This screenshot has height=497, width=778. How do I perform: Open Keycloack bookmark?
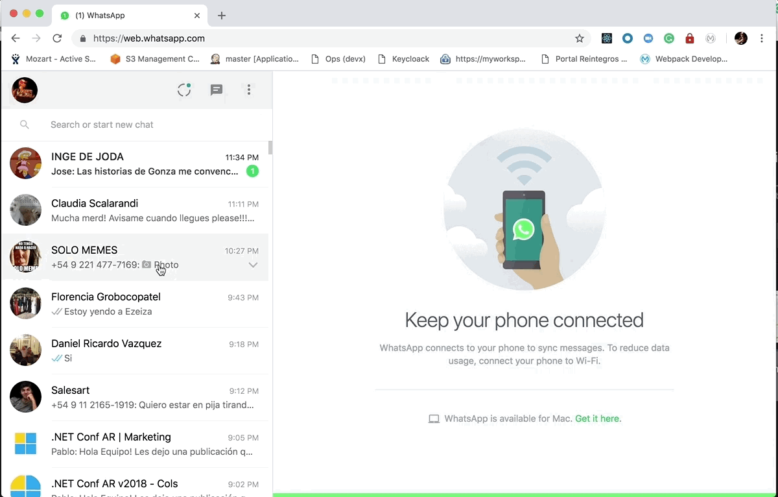click(403, 58)
